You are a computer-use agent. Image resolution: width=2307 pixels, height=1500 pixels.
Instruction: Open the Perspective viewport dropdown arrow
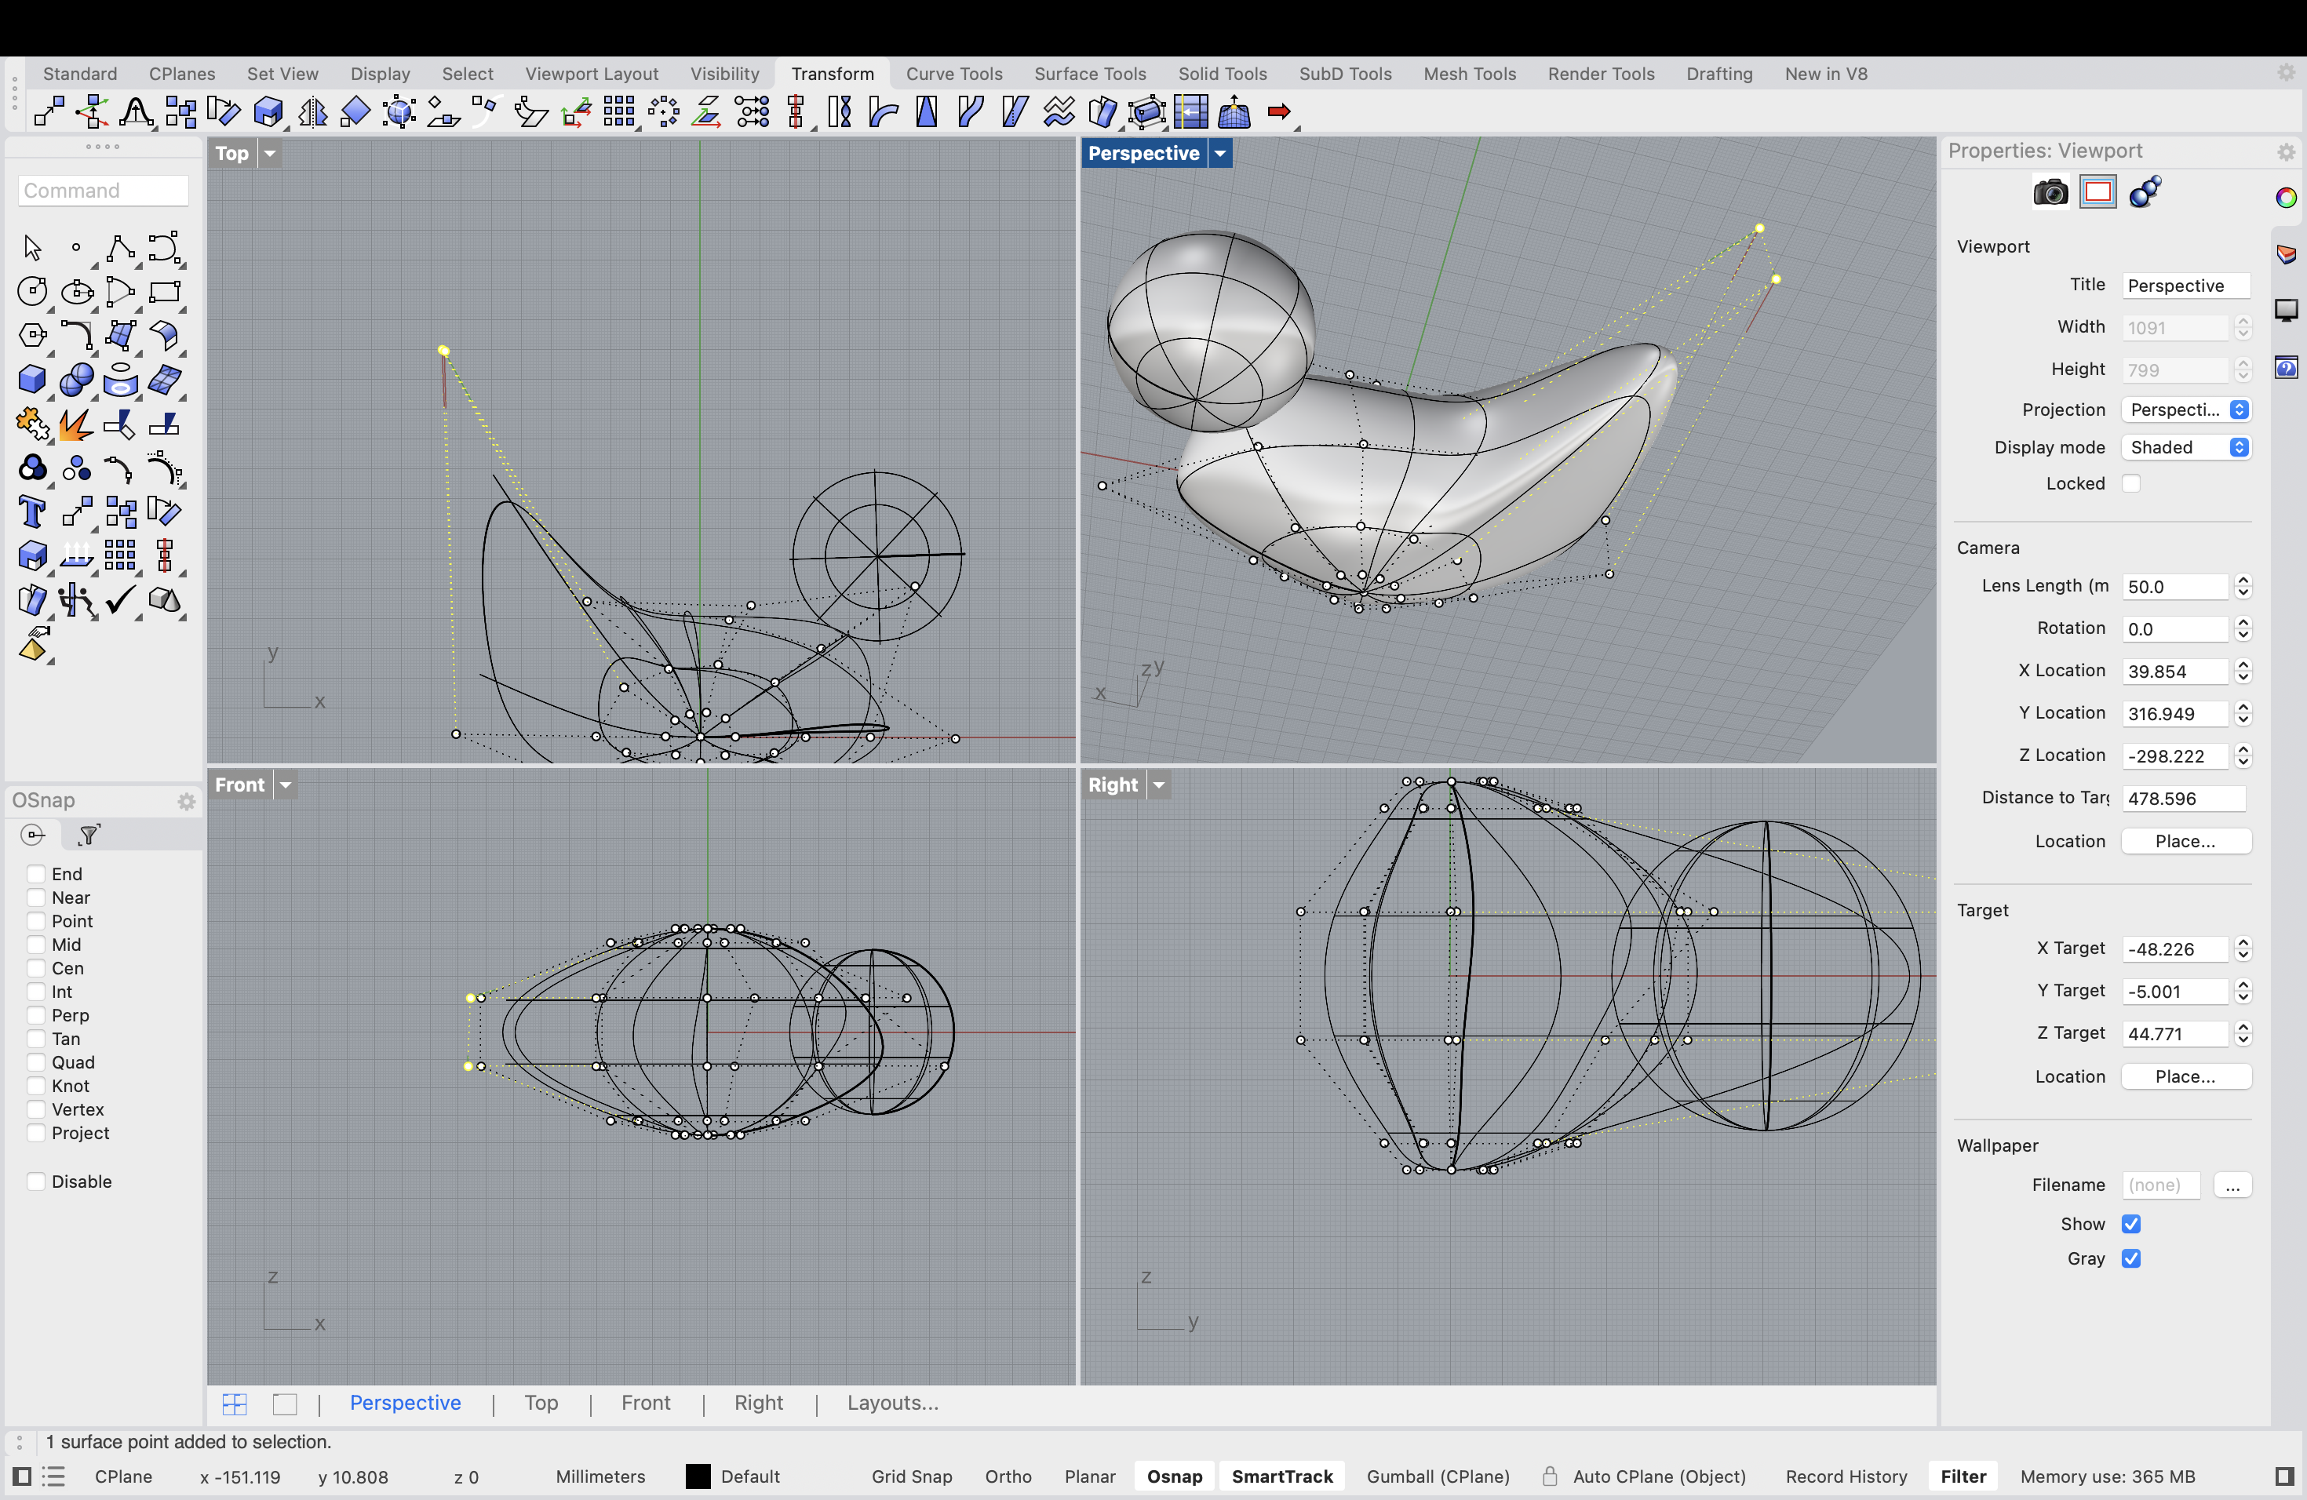[1220, 153]
